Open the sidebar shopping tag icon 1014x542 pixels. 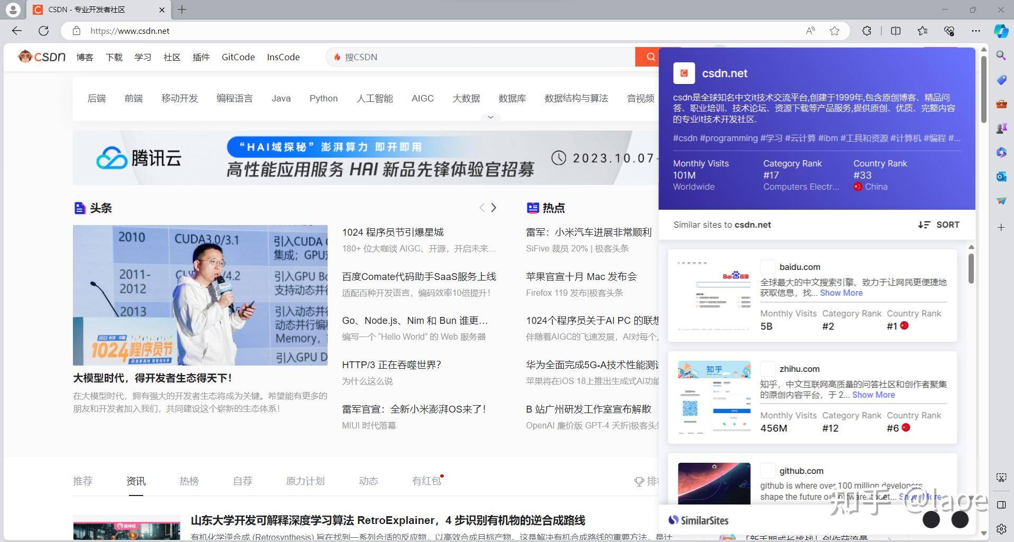click(x=1001, y=80)
